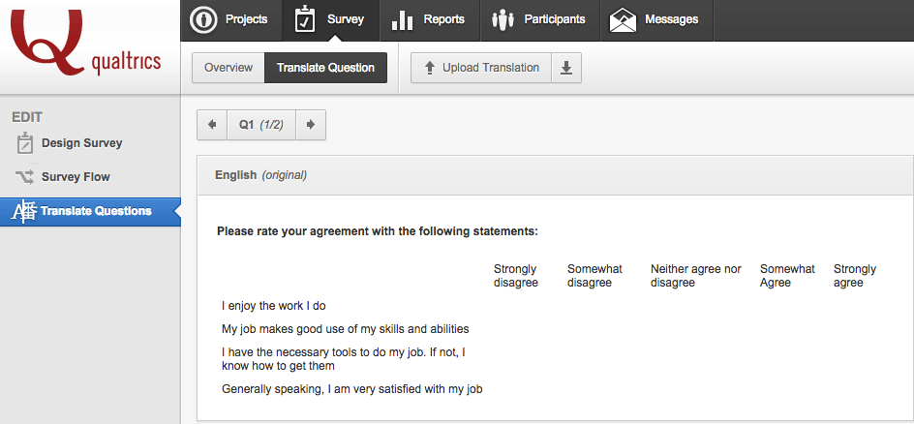The image size is (914, 424).
Task: Click the Qualtrics logo
Action: (85, 43)
